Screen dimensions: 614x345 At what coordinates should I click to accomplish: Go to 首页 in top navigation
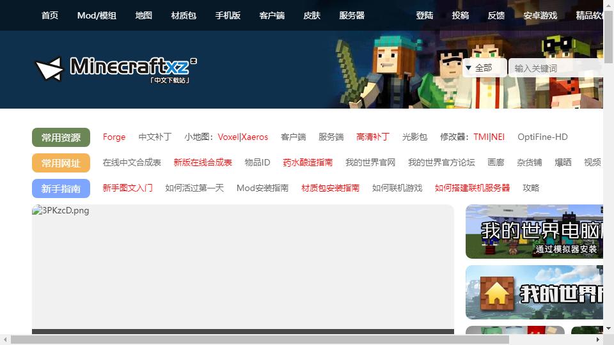pyautogui.click(x=50, y=15)
